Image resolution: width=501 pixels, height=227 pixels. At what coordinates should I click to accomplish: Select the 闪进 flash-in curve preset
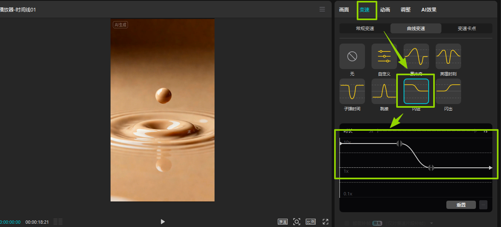[x=416, y=91]
